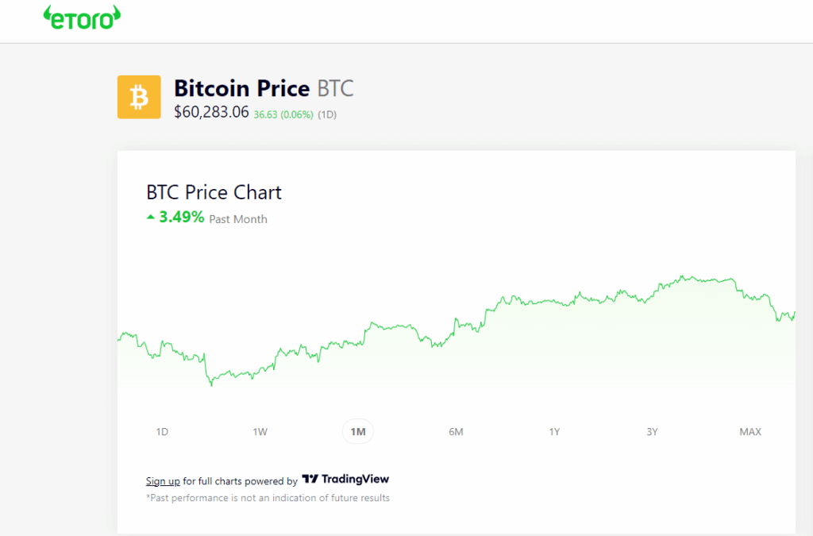This screenshot has width=813, height=536.
Task: Click the past performance disclaimer text
Action: point(268,498)
